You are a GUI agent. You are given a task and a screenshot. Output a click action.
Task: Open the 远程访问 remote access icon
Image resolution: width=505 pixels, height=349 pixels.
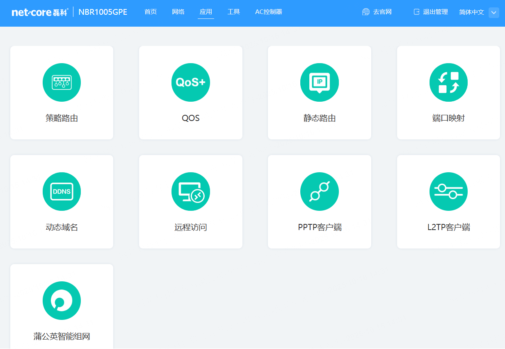[191, 192]
